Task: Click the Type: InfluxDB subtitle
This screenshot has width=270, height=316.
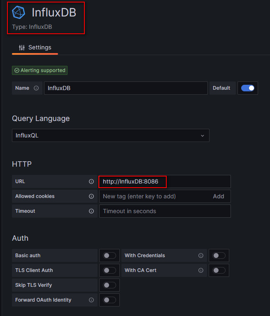Action: pos(32,27)
